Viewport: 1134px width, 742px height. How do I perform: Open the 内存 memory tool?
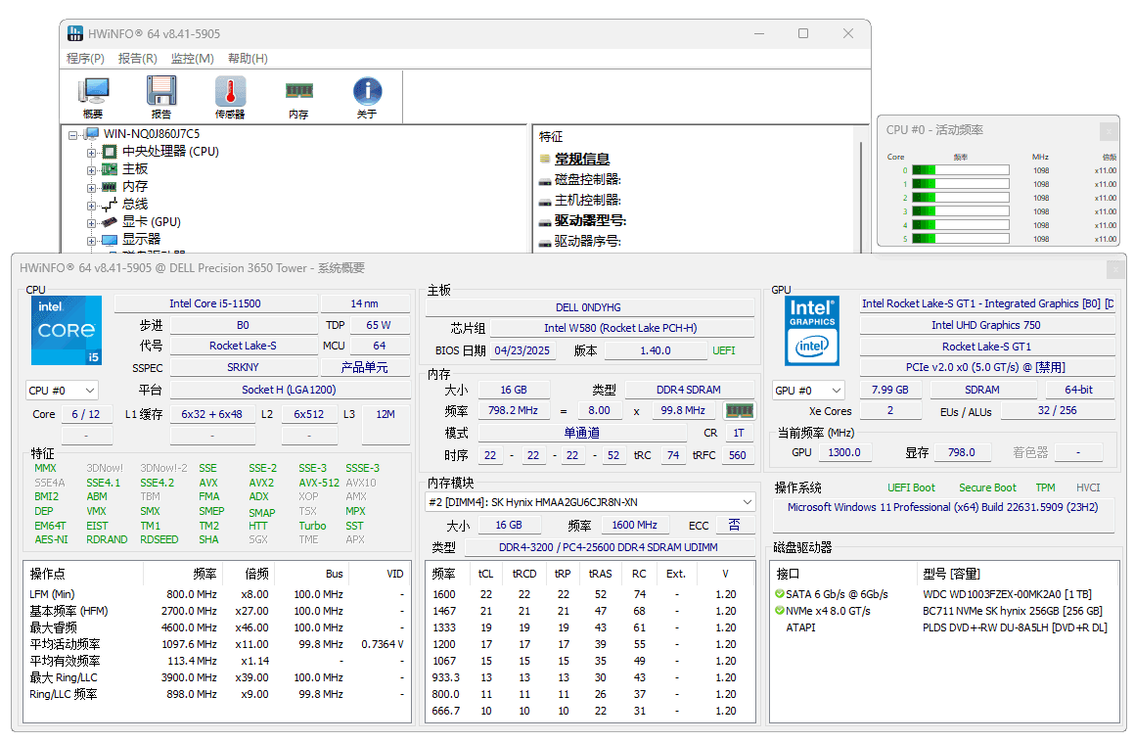[298, 93]
